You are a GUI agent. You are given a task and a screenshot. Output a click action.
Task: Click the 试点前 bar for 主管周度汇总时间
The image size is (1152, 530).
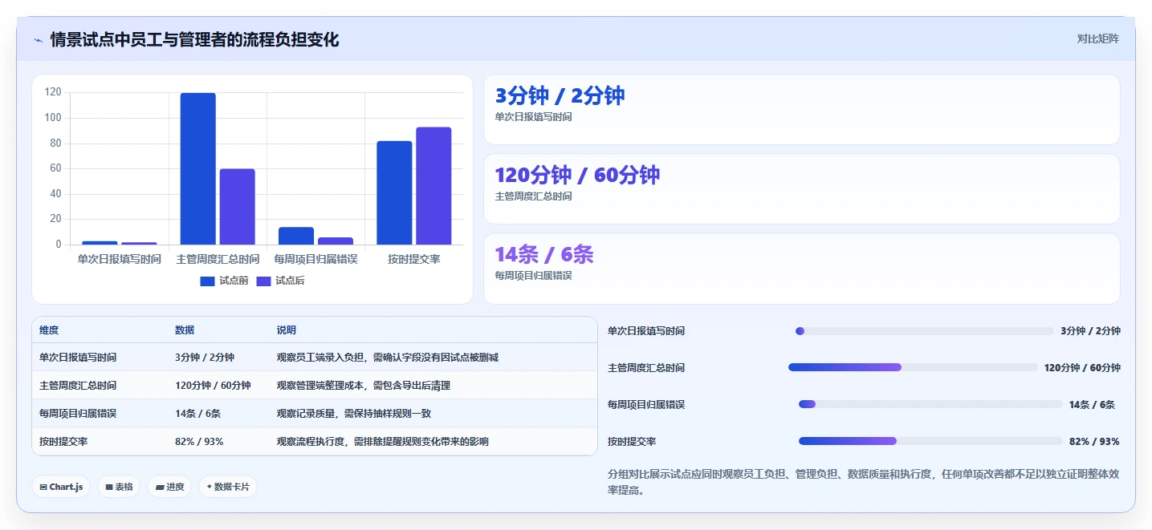click(197, 168)
